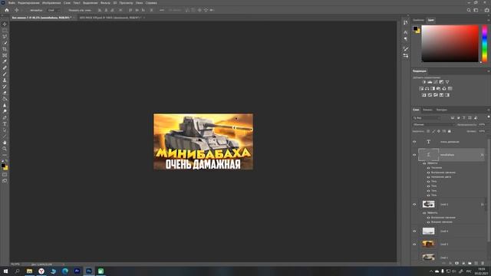Select the Brush tool

coord(5,74)
